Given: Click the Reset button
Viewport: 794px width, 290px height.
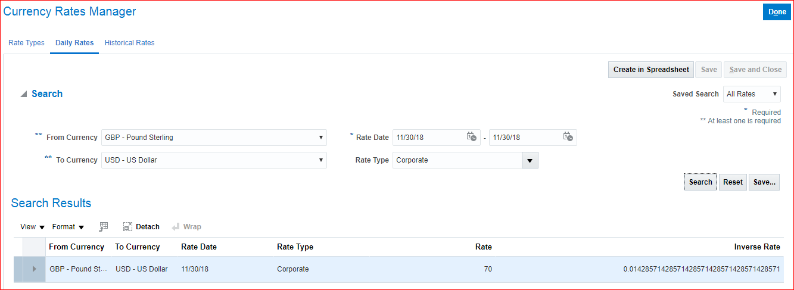Looking at the screenshot, I should pyautogui.click(x=733, y=182).
